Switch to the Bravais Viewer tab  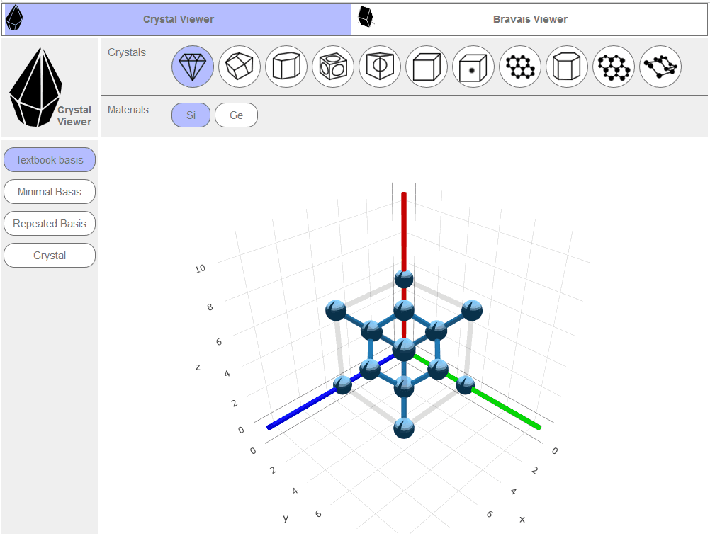[x=530, y=19]
